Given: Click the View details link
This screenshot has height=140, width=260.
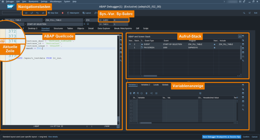Looking at the screenshot, I should (53, 137).
